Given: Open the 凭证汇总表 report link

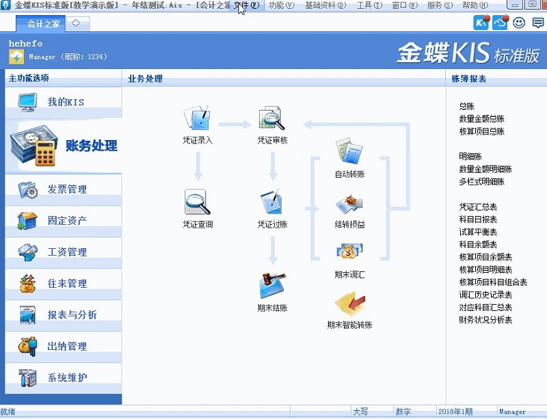Looking at the screenshot, I should tap(478, 207).
